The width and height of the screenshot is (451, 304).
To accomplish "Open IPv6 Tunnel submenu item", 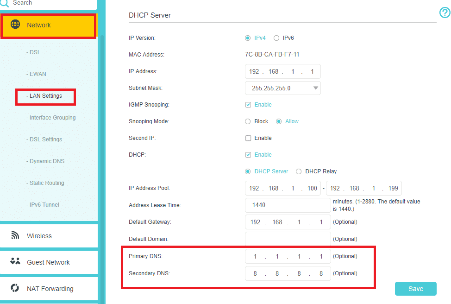I will click(x=43, y=205).
